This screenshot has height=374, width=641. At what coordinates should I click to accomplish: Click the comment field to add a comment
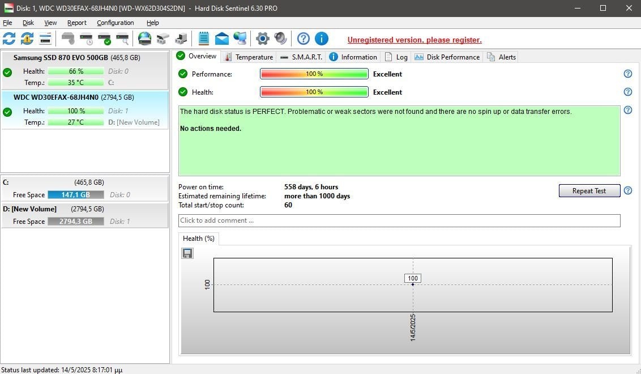[399, 220]
